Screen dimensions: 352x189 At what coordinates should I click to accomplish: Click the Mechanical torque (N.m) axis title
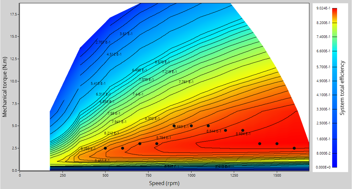[5, 87]
